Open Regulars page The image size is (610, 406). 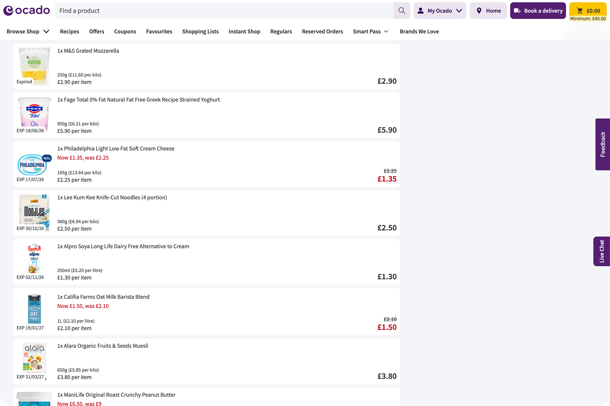point(281,32)
